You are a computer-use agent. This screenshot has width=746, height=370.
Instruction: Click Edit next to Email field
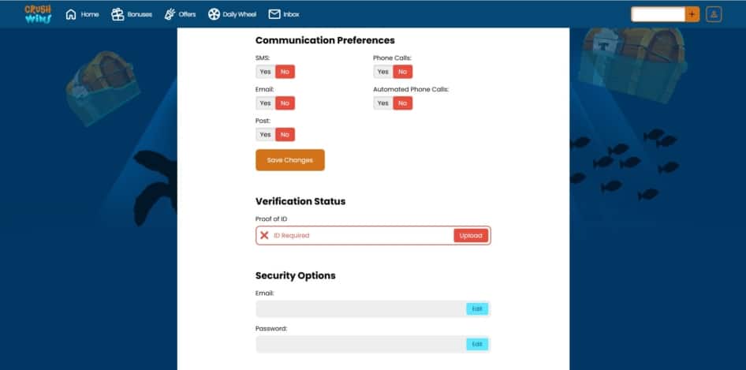point(477,309)
